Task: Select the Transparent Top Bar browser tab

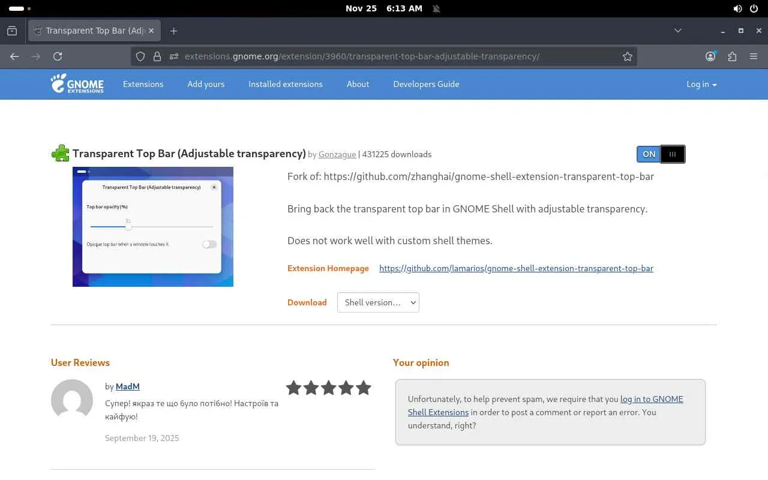Action: 95,31
